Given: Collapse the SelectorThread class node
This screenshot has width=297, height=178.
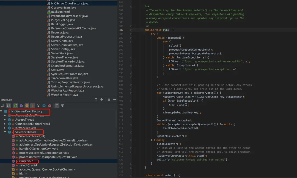Looking at the screenshot, I should point(5,132).
